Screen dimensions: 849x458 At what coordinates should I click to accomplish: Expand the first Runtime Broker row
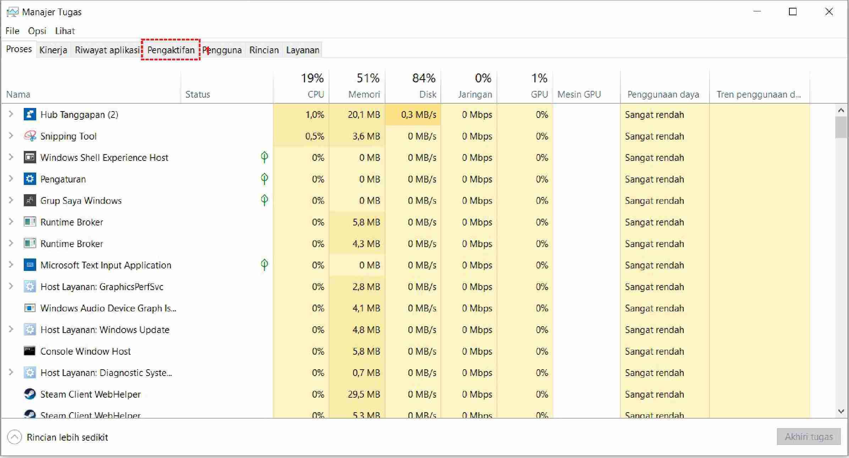(11, 222)
